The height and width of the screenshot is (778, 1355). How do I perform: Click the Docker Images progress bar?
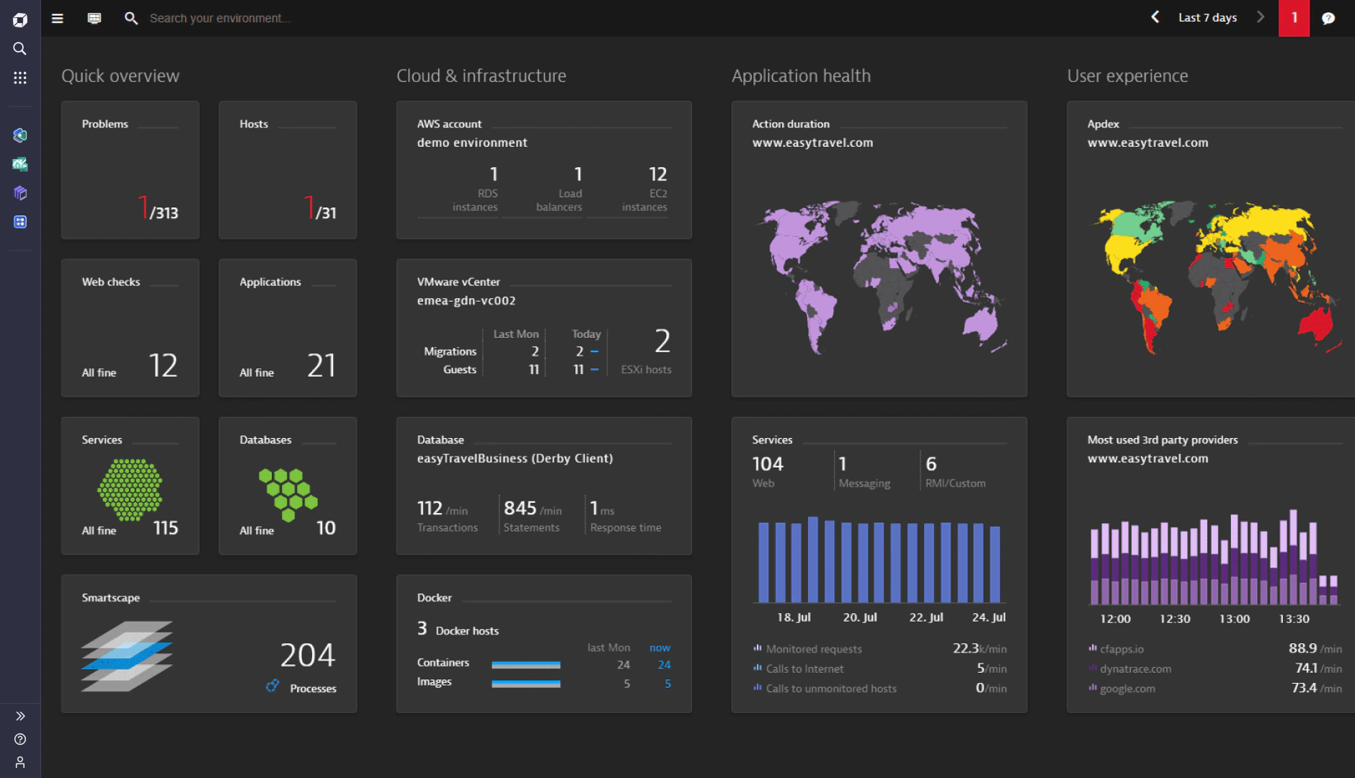[526, 684]
